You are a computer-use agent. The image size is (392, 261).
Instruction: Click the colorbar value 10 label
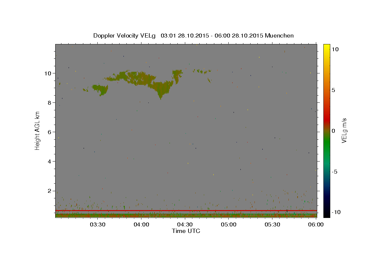(x=335, y=49)
